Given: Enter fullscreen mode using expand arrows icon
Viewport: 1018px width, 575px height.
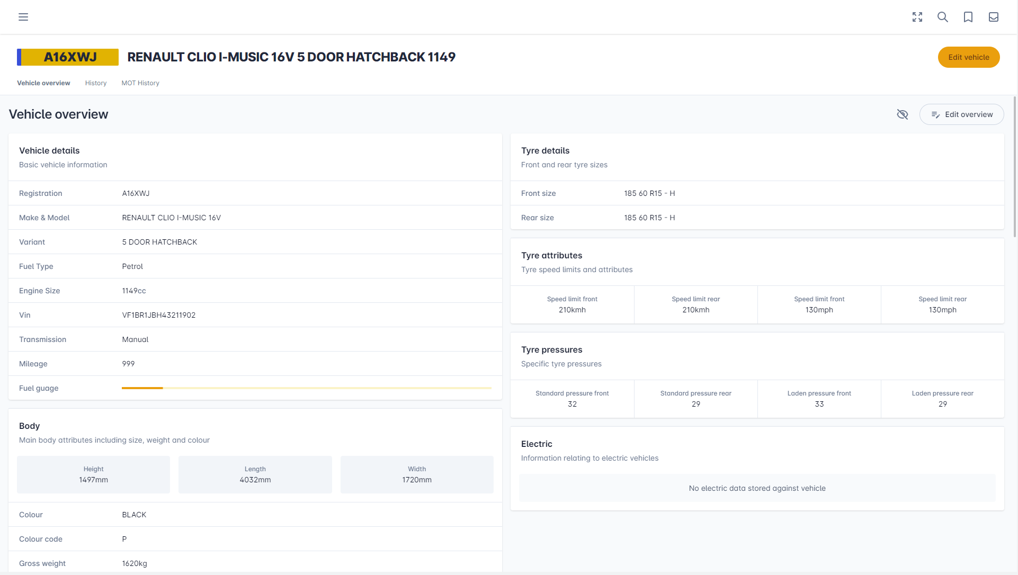Looking at the screenshot, I should (x=917, y=16).
